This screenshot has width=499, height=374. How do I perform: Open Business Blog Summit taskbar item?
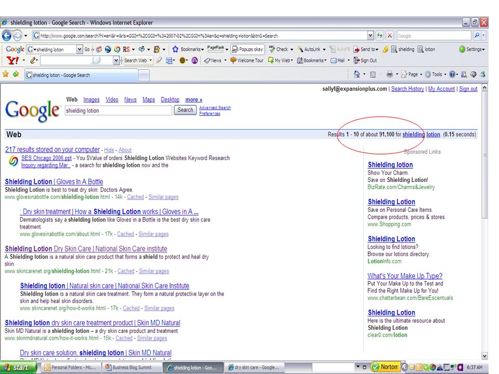(132, 367)
